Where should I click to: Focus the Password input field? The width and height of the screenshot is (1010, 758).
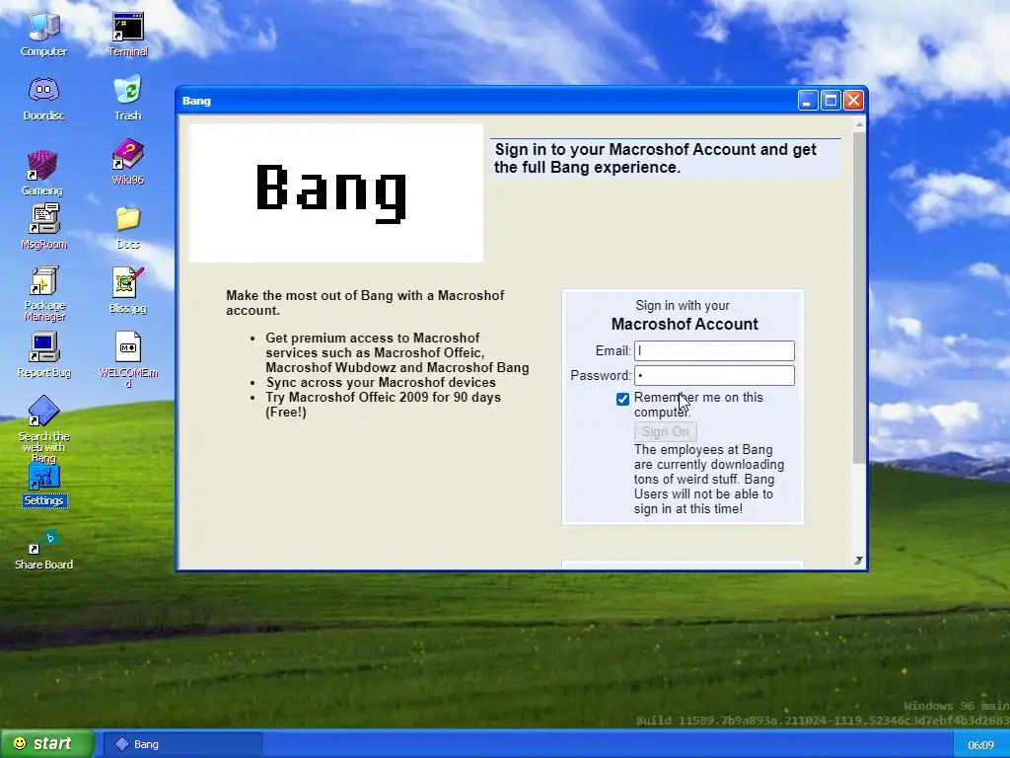tap(714, 375)
